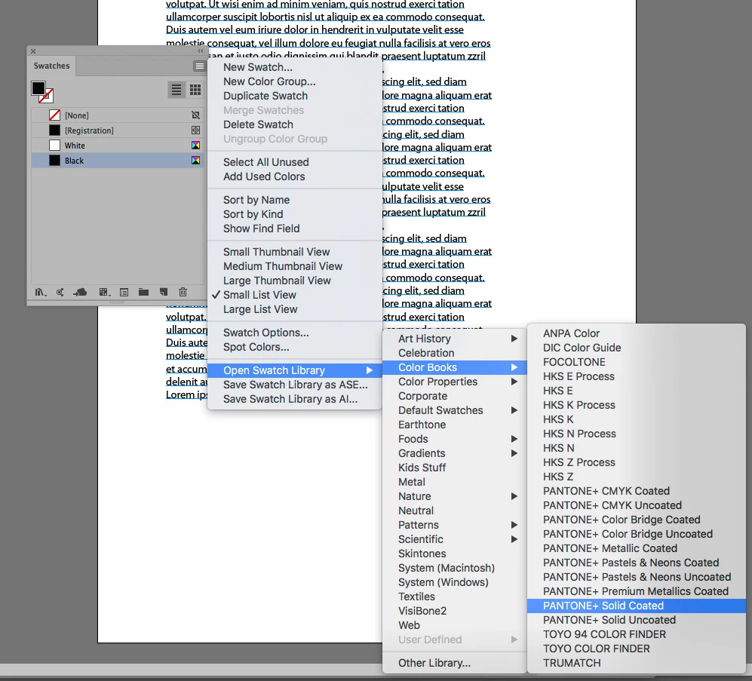
Task: Switch Swatches panel to thumbnail grid view
Action: [195, 90]
